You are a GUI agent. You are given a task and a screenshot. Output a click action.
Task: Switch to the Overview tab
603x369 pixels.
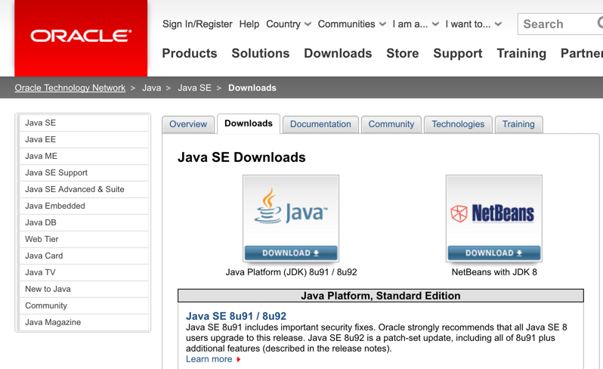(188, 124)
